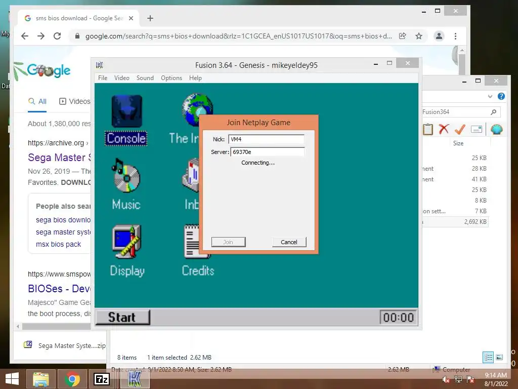Open 7-Zip from the taskbar
Viewport: 518px width, 389px height.
tap(102, 379)
